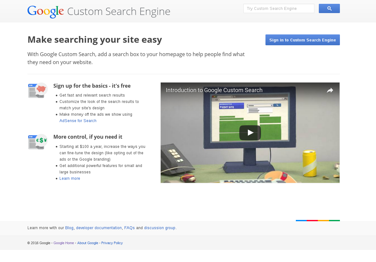Click the currency symbols icon
The width and height of the screenshot is (376, 262).
coord(38,142)
